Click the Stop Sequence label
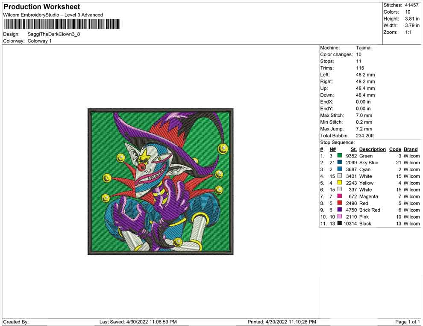 click(x=338, y=142)
